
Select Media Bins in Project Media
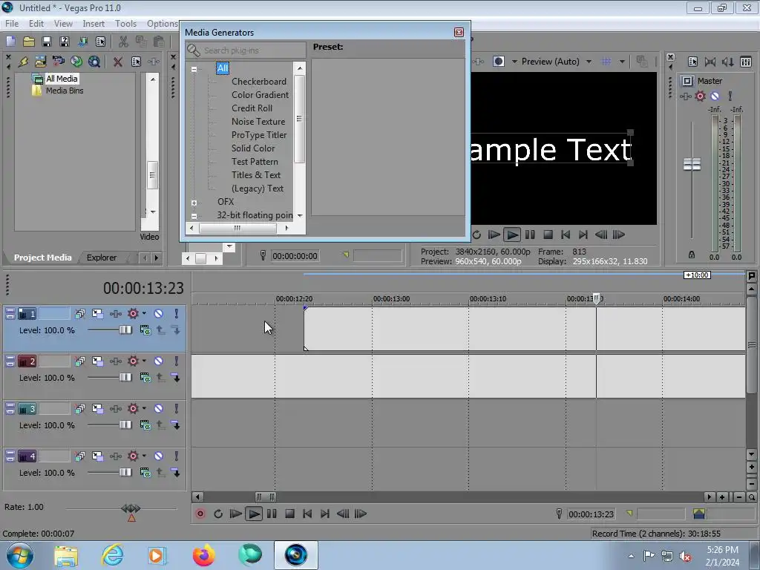click(65, 91)
